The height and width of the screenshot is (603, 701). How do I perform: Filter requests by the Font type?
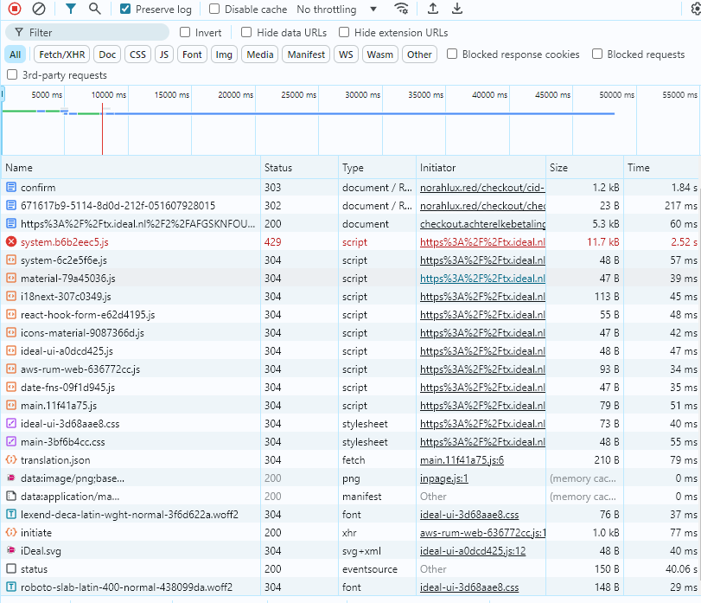tap(193, 55)
